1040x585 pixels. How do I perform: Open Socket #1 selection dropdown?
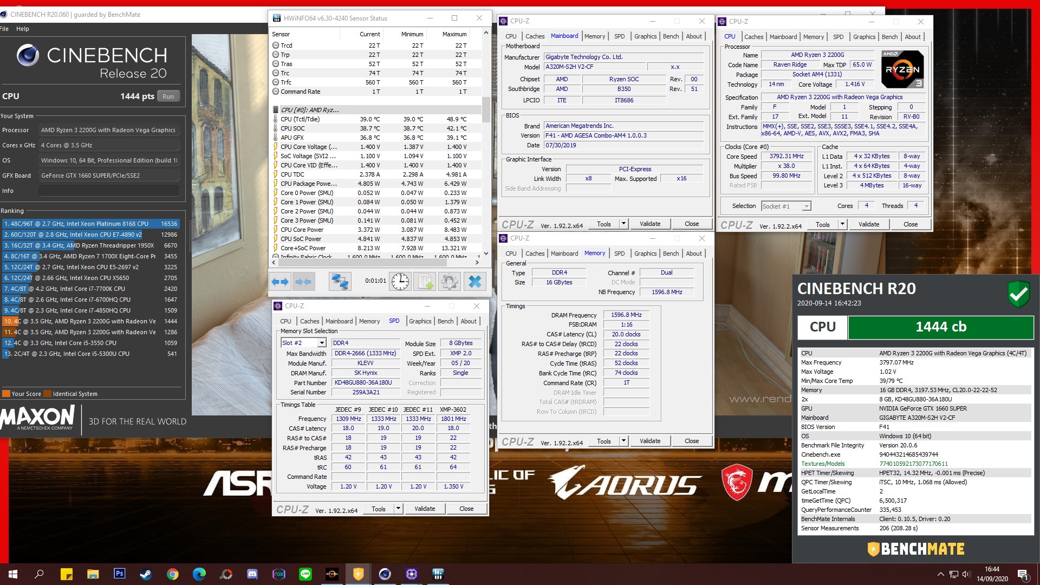click(807, 206)
